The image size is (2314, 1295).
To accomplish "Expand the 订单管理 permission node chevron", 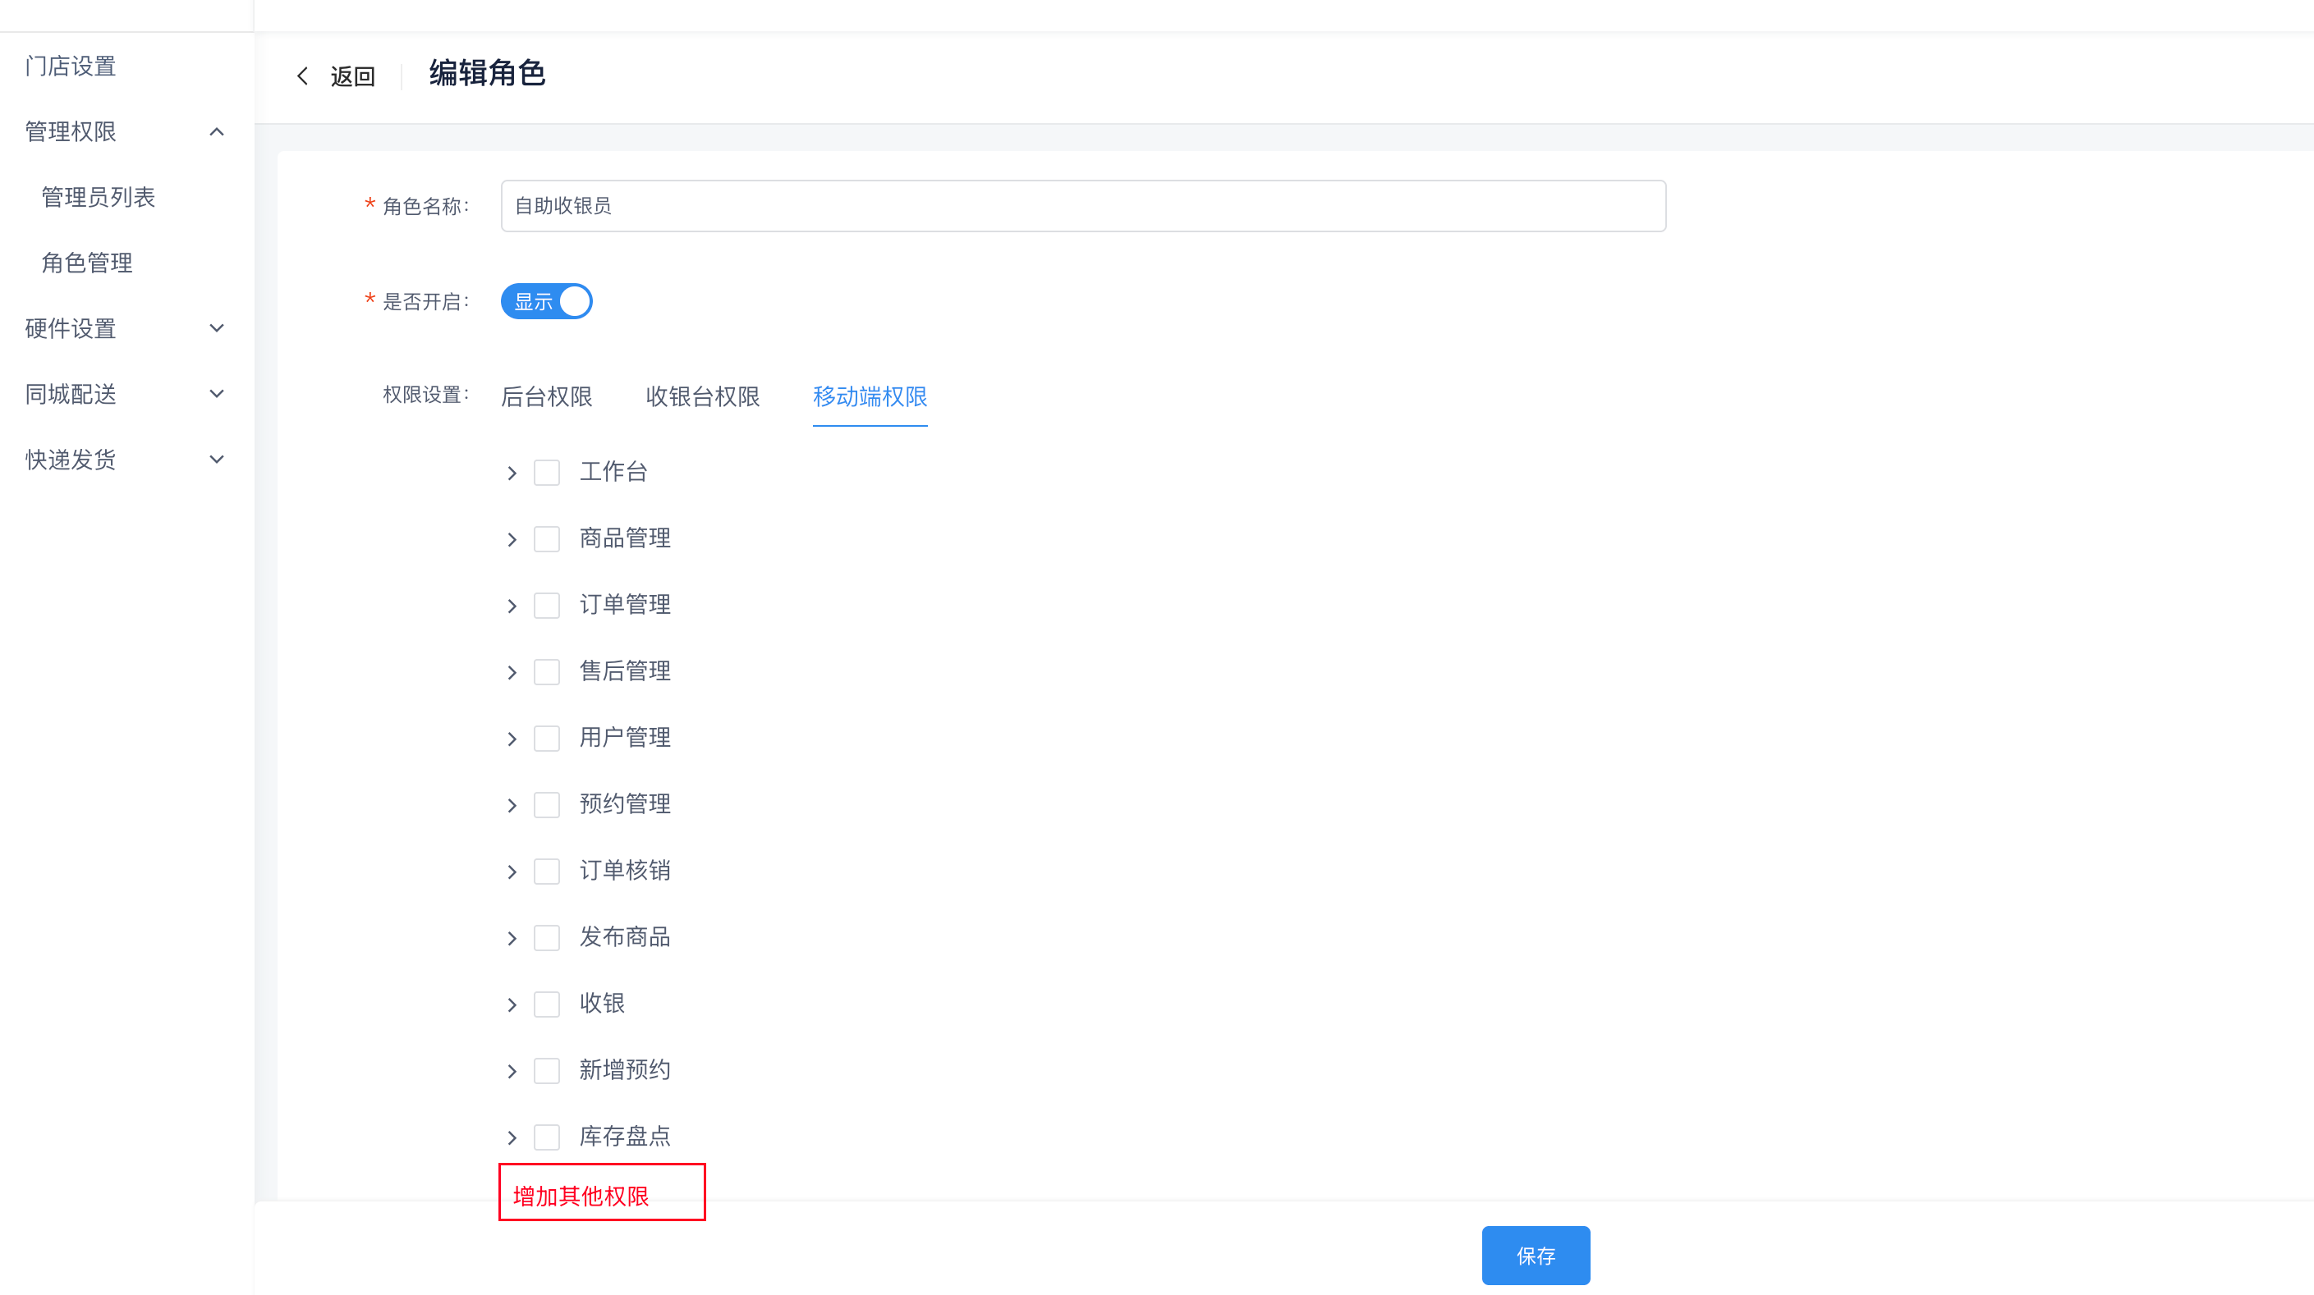I will (512, 606).
